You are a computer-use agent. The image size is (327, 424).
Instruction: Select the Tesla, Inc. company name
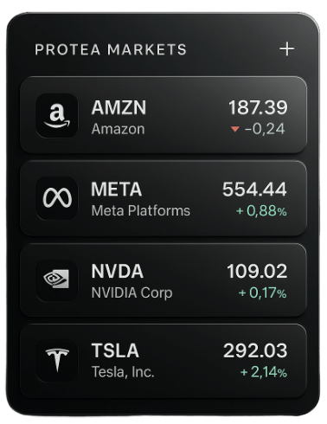pos(123,372)
